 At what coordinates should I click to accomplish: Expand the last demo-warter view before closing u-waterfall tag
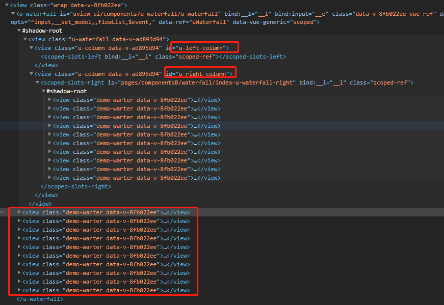pos(19,290)
